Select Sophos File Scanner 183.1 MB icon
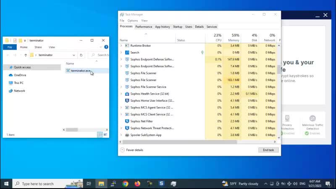The image size is (336, 189). (x=127, y=80)
